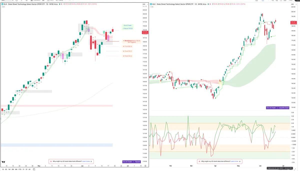The width and height of the screenshot is (300, 171).
Task: Click the right chart market status dot
Action: [x=208, y=4]
